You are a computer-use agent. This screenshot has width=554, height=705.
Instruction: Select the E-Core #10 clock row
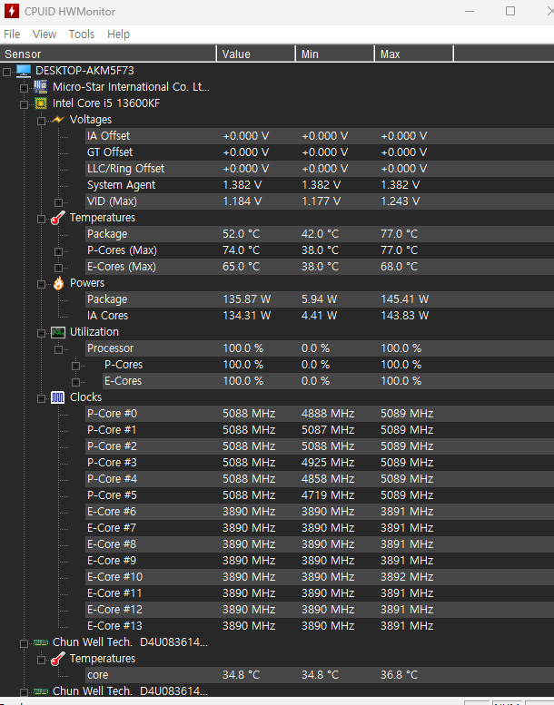tap(320, 577)
